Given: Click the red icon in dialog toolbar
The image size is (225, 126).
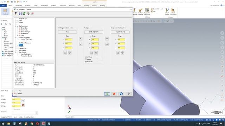Looking at the screenshot, I should [x=32, y=13].
